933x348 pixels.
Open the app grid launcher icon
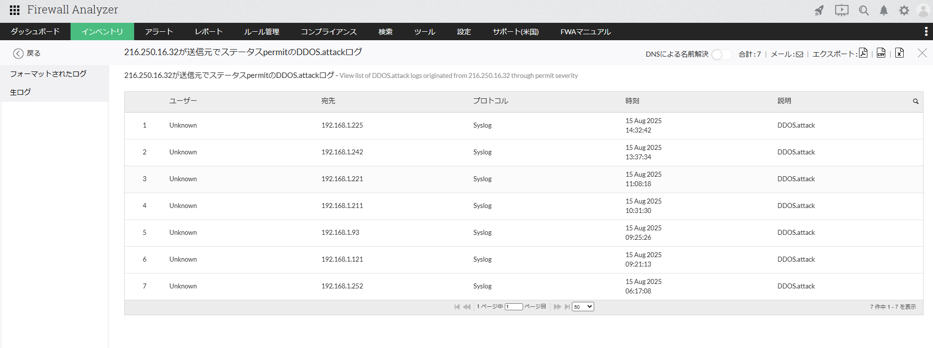point(14,10)
